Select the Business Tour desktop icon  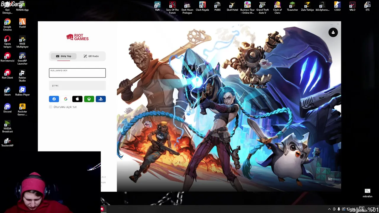[x=247, y=8]
